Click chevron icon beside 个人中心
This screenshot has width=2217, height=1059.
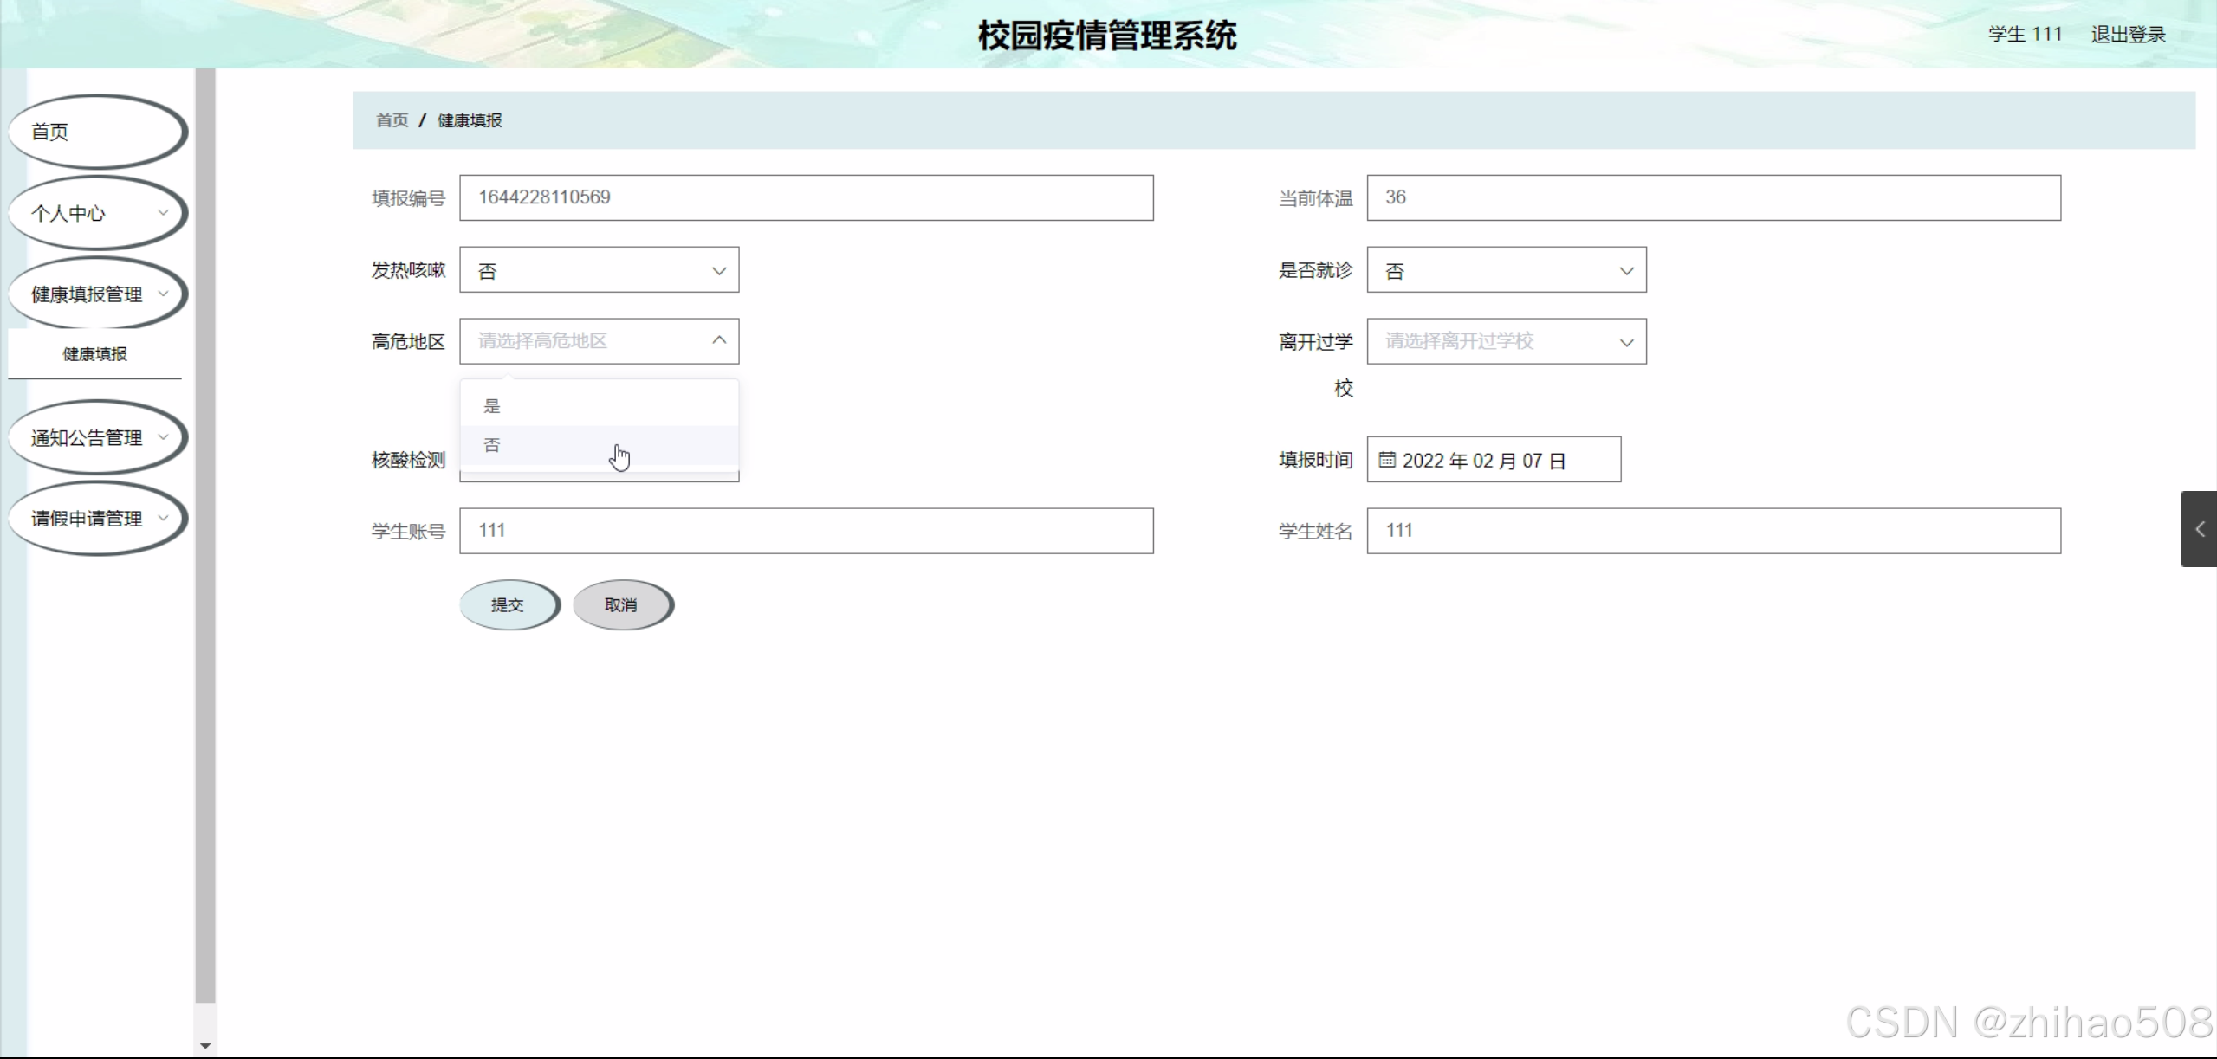[x=163, y=212]
